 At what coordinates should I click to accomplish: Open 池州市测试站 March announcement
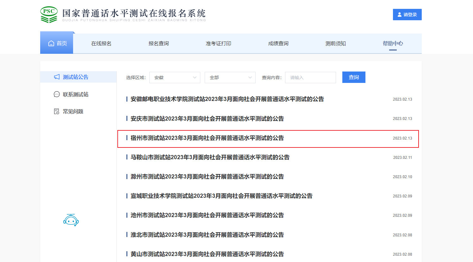207,215
